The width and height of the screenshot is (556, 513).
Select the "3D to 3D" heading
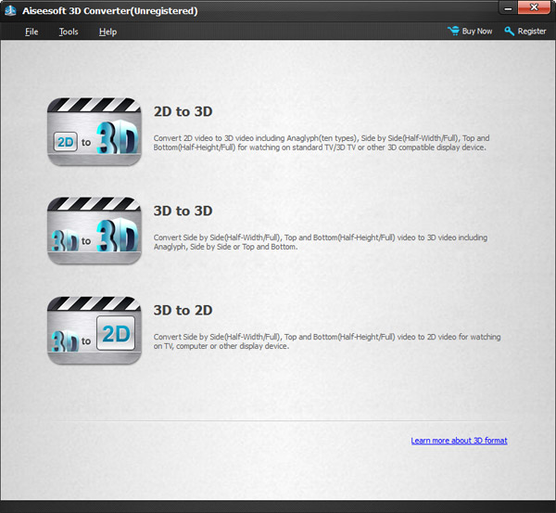183,211
